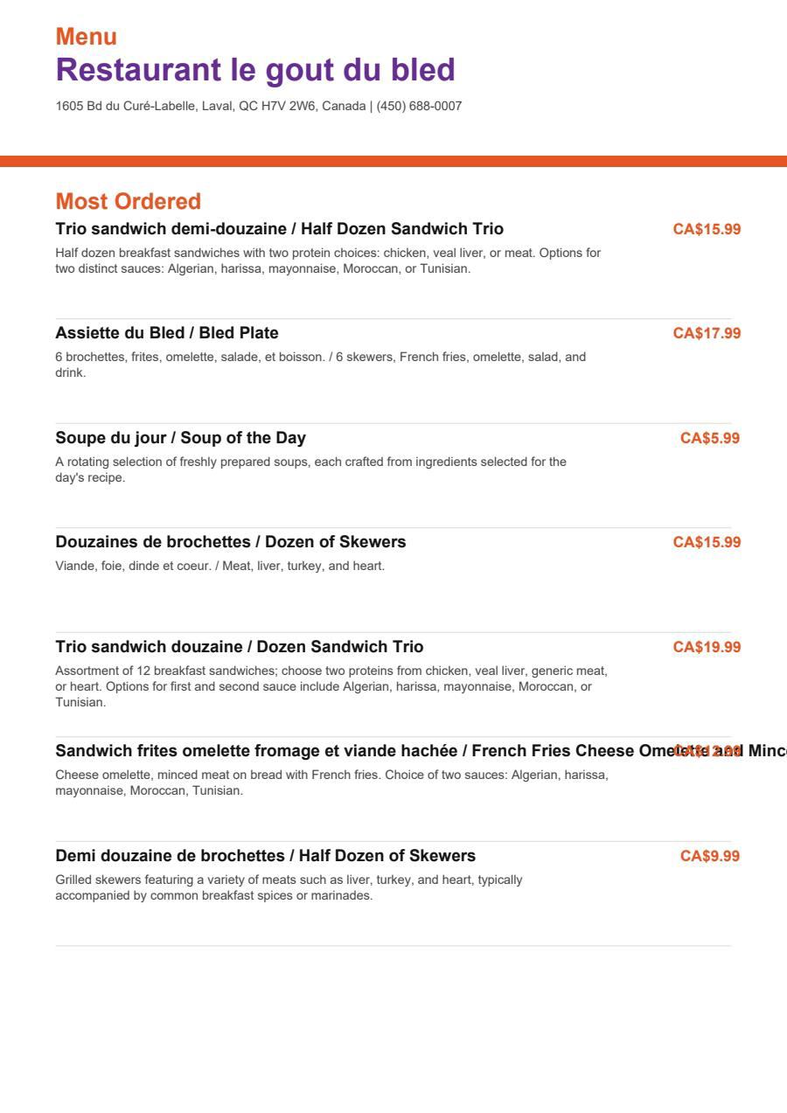Click the CA$15.99 price for Half Dozen Sandwich Trio

pyautogui.click(x=707, y=229)
